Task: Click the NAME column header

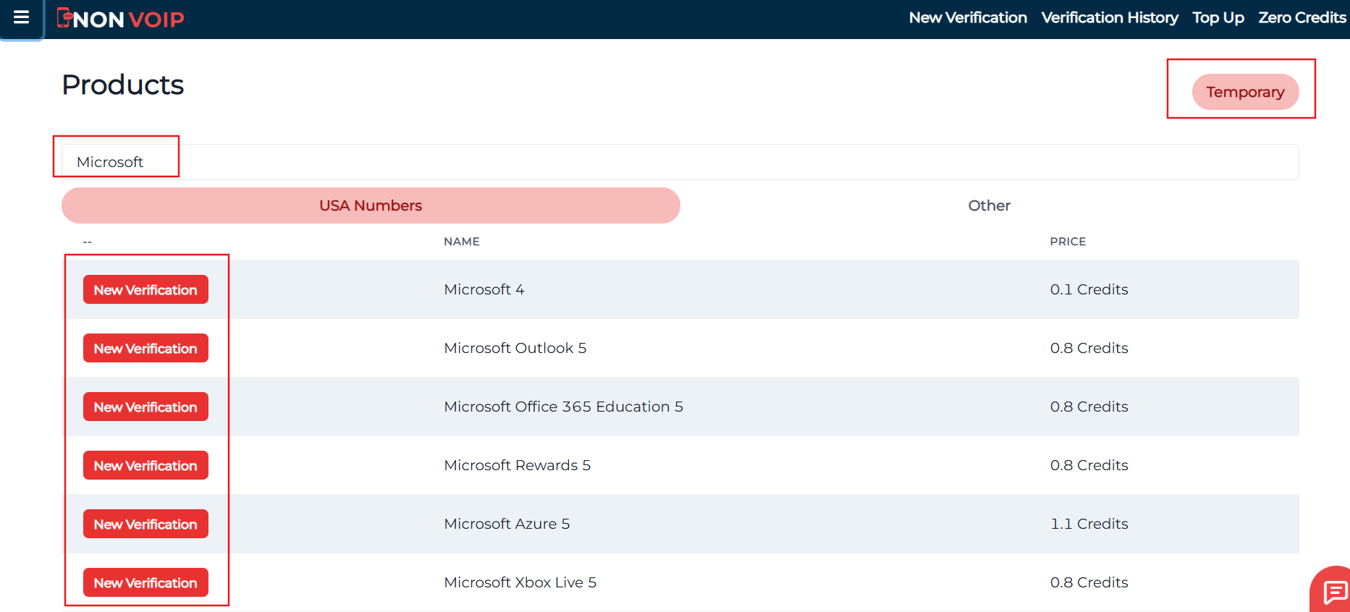Action: coord(461,242)
